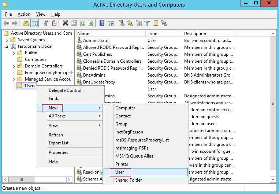Select Group in the New submenu
This screenshot has height=194, width=279.
[122, 124]
